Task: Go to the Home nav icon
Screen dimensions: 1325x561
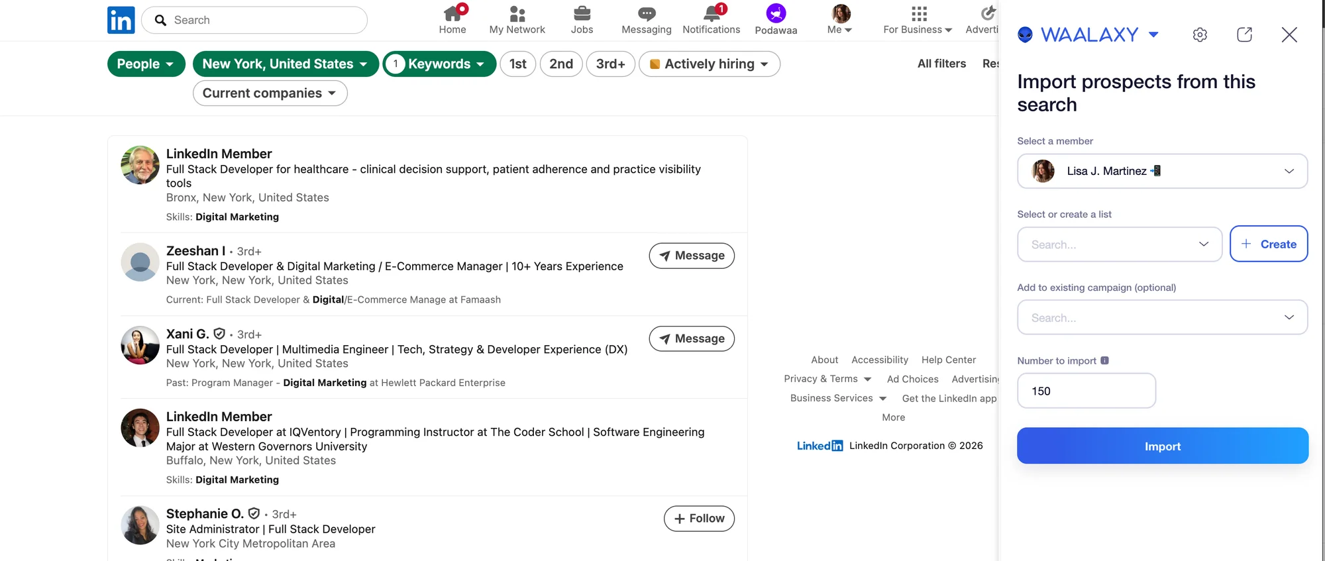Action: pyautogui.click(x=452, y=20)
